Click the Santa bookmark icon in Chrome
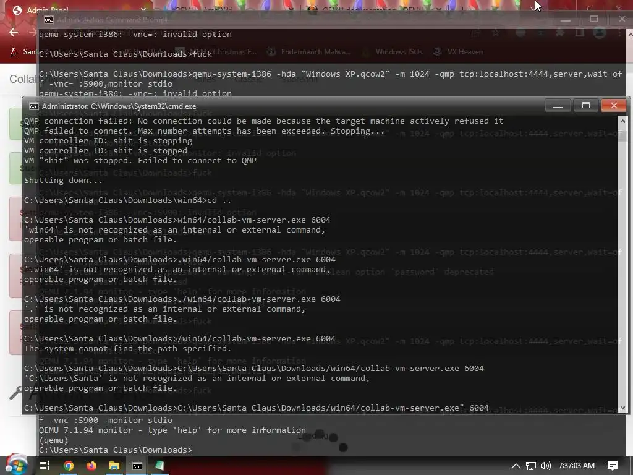The height and width of the screenshot is (475, 633). click(14, 51)
